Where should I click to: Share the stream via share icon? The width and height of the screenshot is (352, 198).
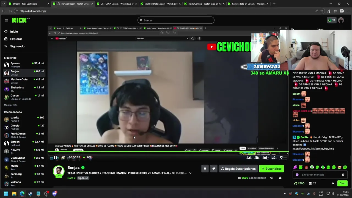pyautogui.click(x=271, y=178)
